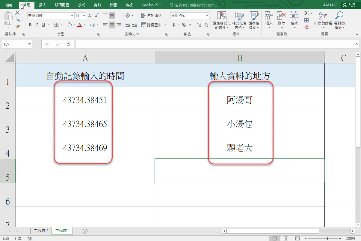Open the number format 通用格式 dropdown
This screenshot has width=361, height=241.
(207, 16)
